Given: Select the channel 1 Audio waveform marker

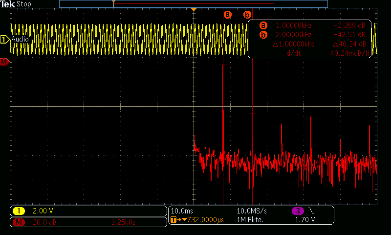Looking at the screenshot, I should pyautogui.click(x=4, y=40).
